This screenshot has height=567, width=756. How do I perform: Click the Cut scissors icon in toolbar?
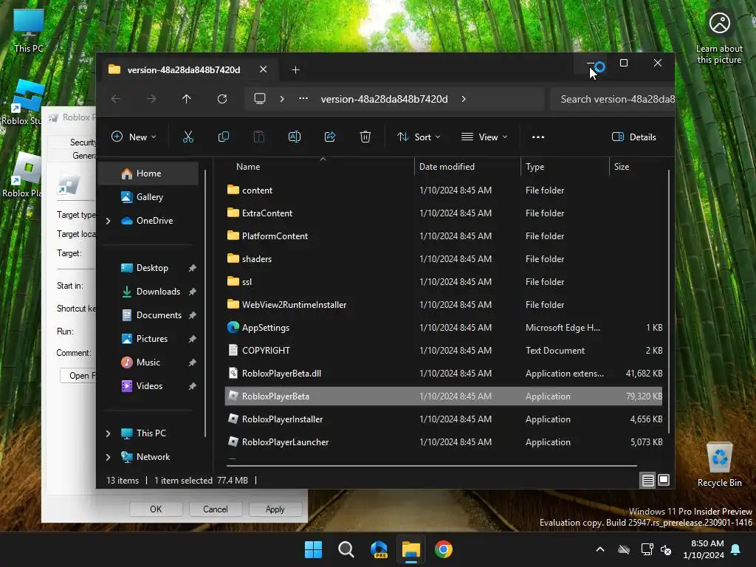click(188, 137)
